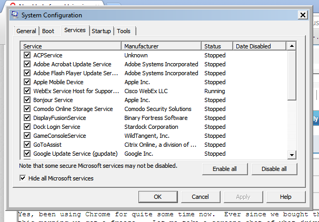
Task: Switch to the General tab
Action: [x=26, y=31]
